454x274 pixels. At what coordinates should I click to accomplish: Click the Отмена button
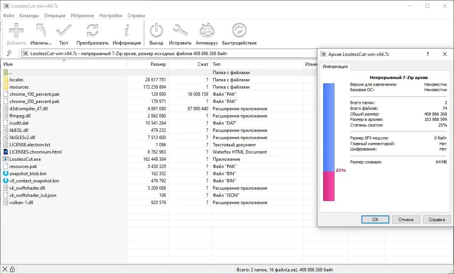[x=406, y=219]
